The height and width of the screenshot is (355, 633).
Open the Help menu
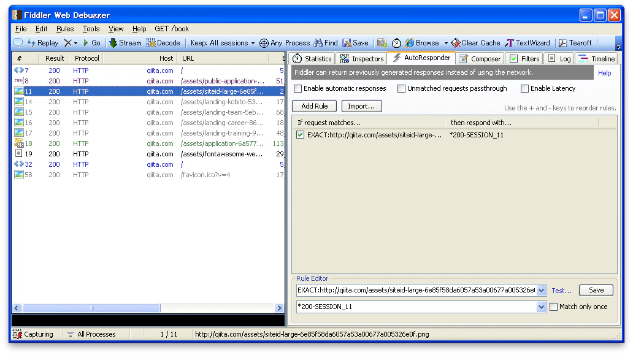[x=139, y=29]
